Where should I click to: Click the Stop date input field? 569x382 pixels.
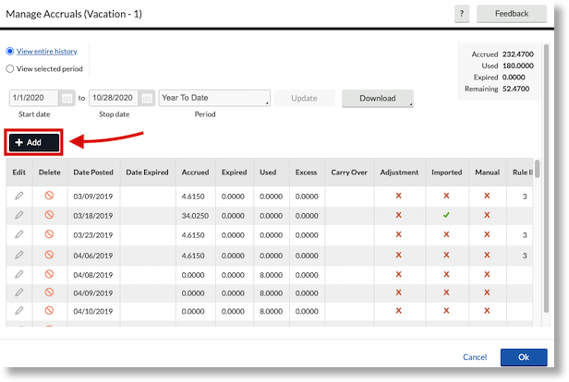click(x=114, y=98)
